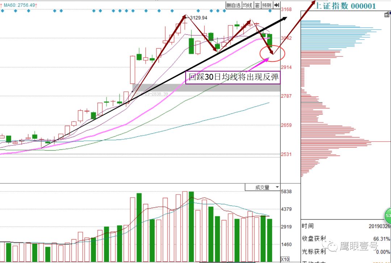Click the 时间 row label
The width and height of the screenshot is (391, 263).
tap(308, 226)
